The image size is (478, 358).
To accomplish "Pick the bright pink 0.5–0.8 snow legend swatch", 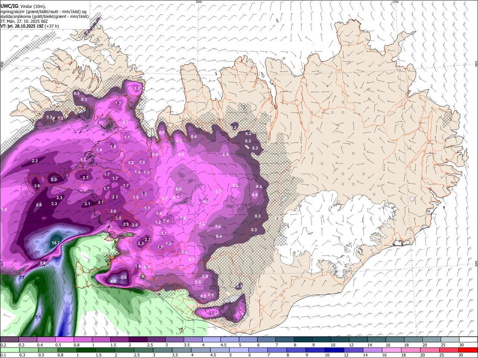I will [64, 340].
